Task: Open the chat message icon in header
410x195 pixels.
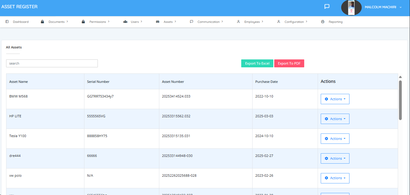Action: (327, 6)
